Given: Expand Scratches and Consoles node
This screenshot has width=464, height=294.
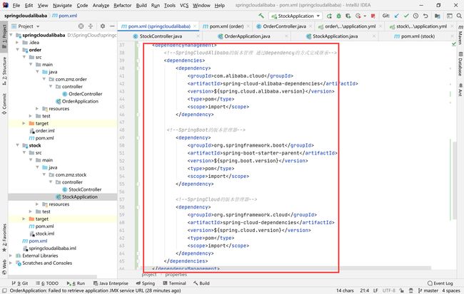Looking at the screenshot, I should coord(11,263).
